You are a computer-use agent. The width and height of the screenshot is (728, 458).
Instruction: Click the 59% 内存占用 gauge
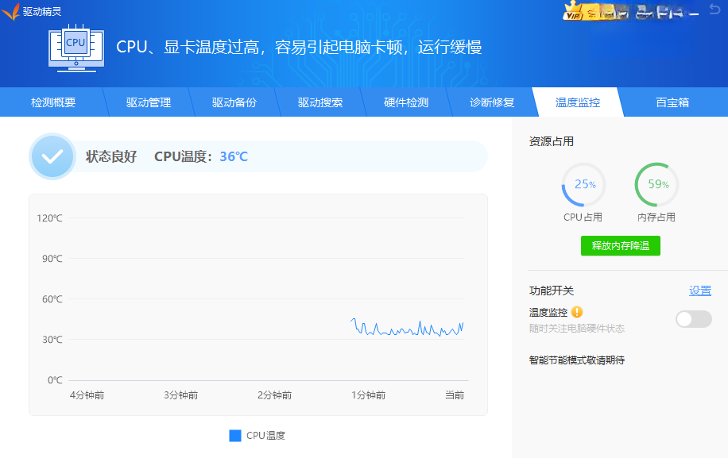(x=657, y=184)
